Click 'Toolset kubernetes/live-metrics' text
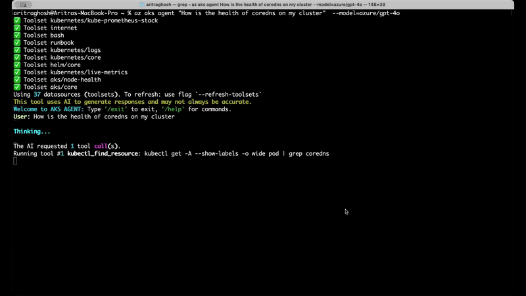The width and height of the screenshot is (526, 296). [x=76, y=72]
